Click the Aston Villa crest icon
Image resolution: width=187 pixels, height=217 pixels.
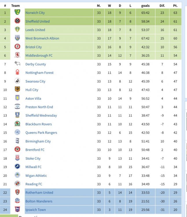[x=17, y=98]
